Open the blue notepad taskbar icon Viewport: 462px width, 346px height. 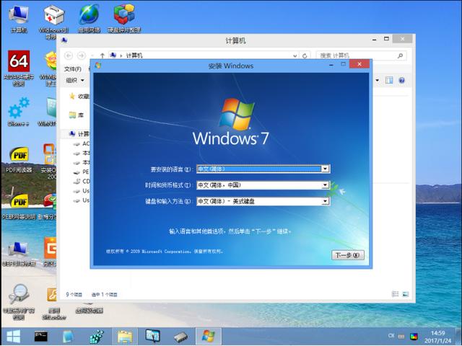tap(68, 337)
